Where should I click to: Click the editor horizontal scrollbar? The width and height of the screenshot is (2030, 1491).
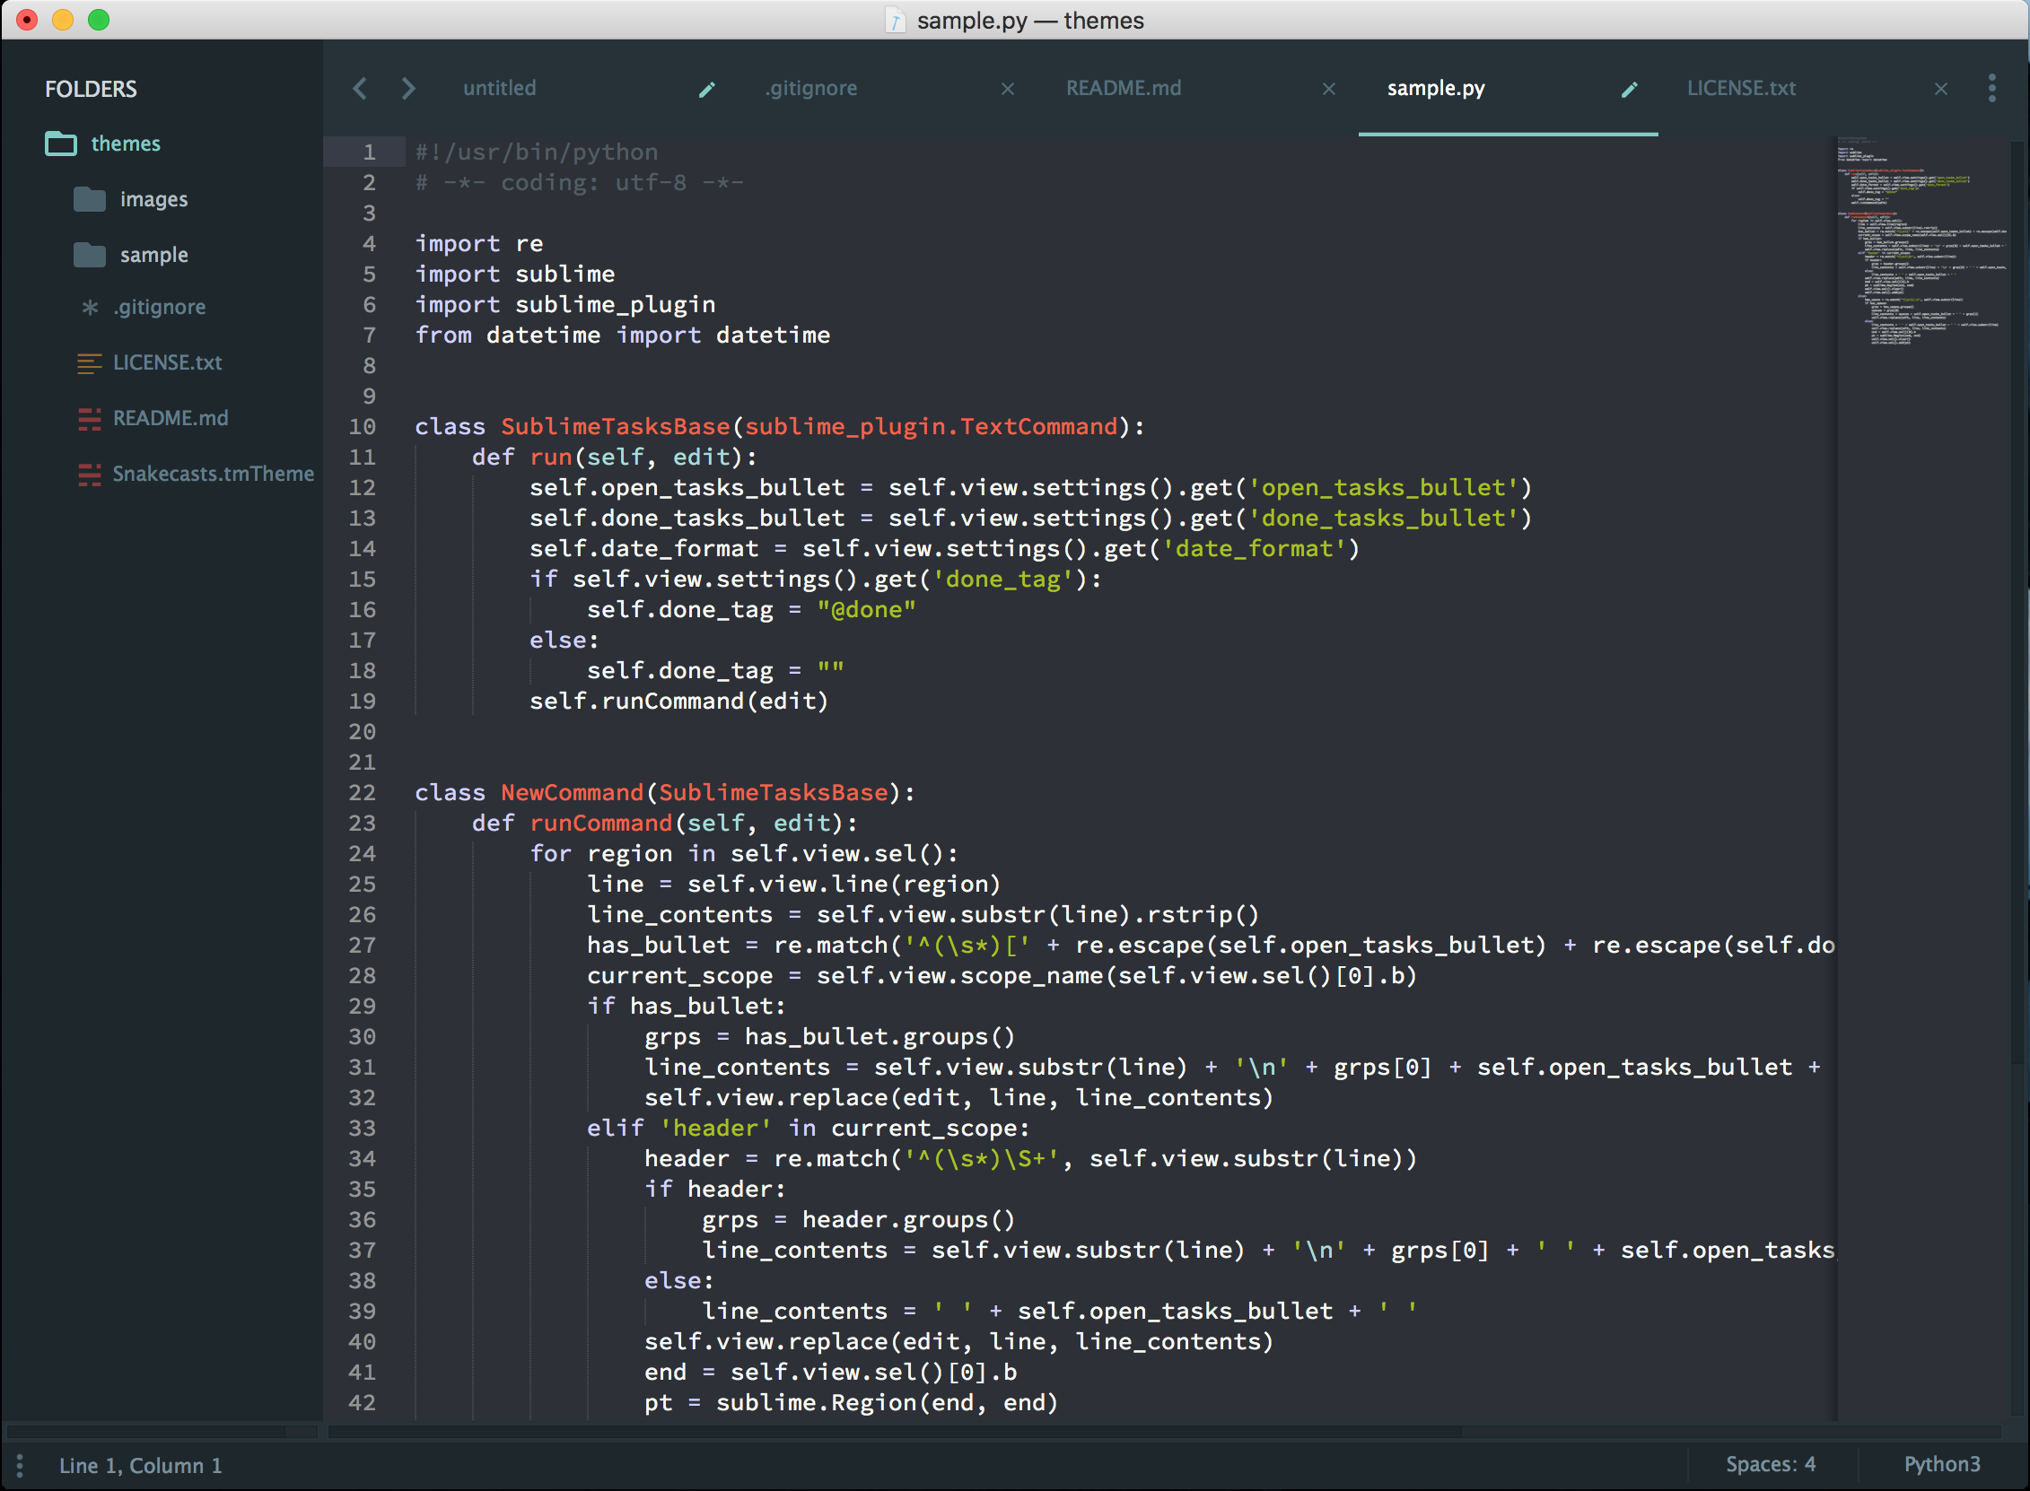[895, 1432]
